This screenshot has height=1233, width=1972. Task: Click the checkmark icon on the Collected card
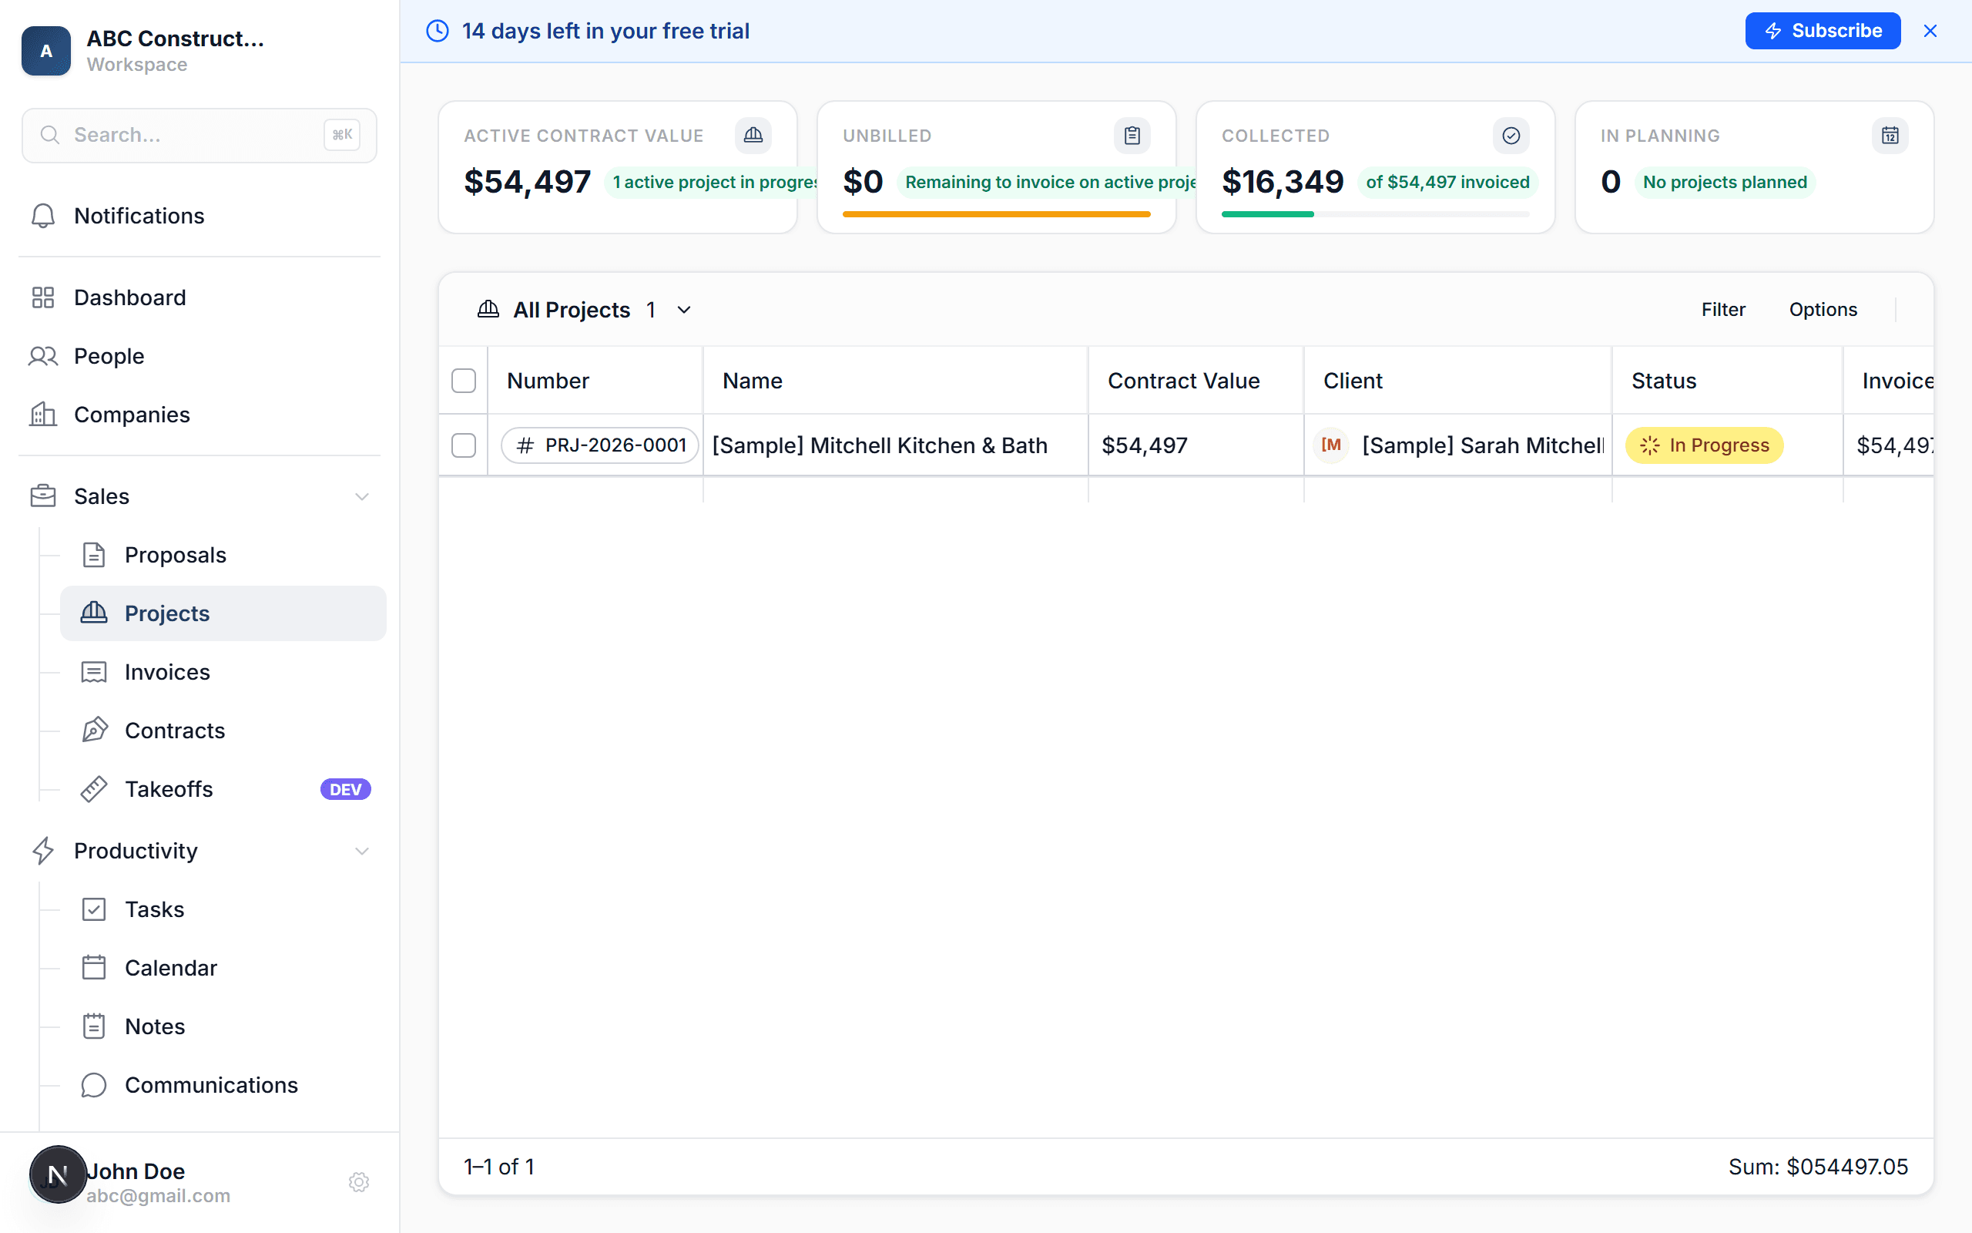[x=1511, y=136]
